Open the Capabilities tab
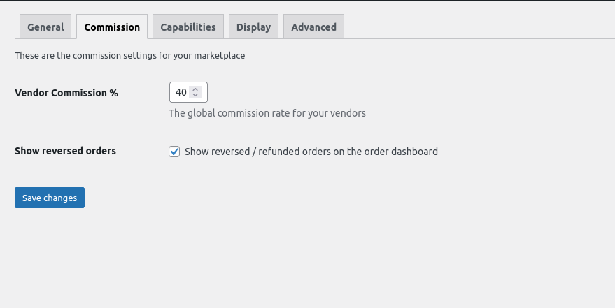 pyautogui.click(x=188, y=27)
